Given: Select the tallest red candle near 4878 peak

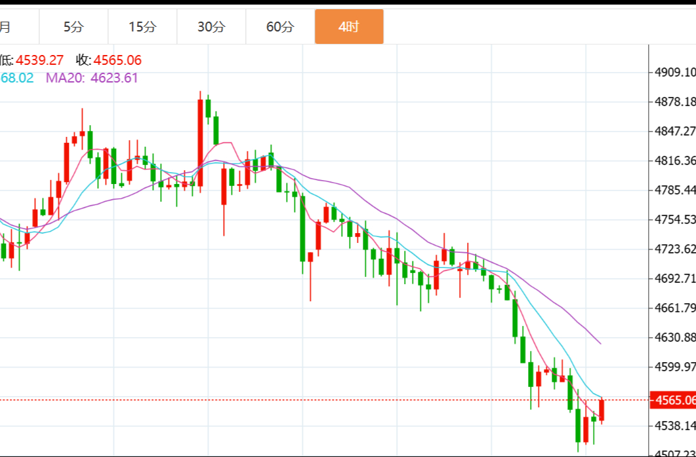Looking at the screenshot, I should tap(200, 141).
